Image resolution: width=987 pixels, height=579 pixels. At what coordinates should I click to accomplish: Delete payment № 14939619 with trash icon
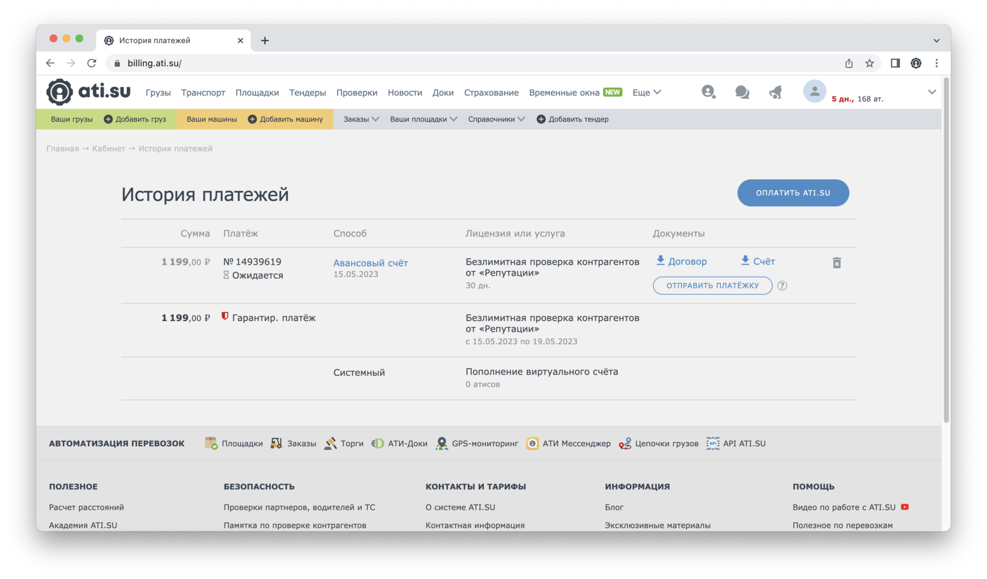837,262
